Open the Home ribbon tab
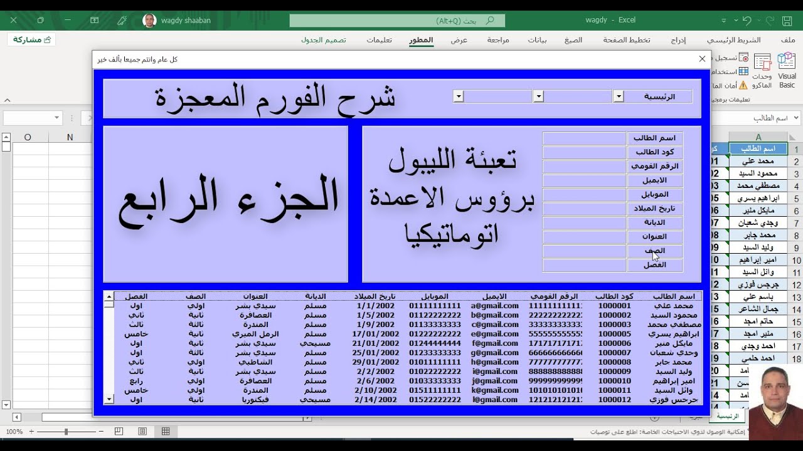 click(733, 40)
